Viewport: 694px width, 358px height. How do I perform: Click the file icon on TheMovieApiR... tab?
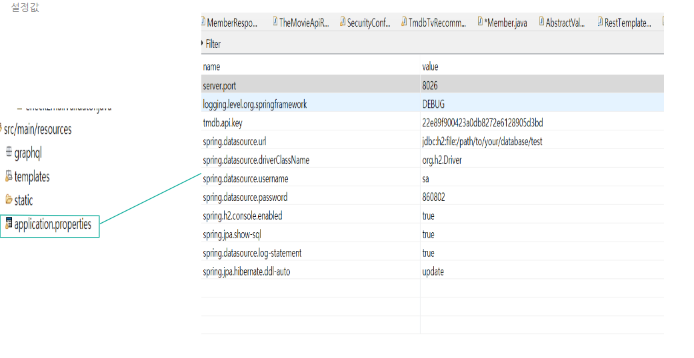[x=275, y=21]
